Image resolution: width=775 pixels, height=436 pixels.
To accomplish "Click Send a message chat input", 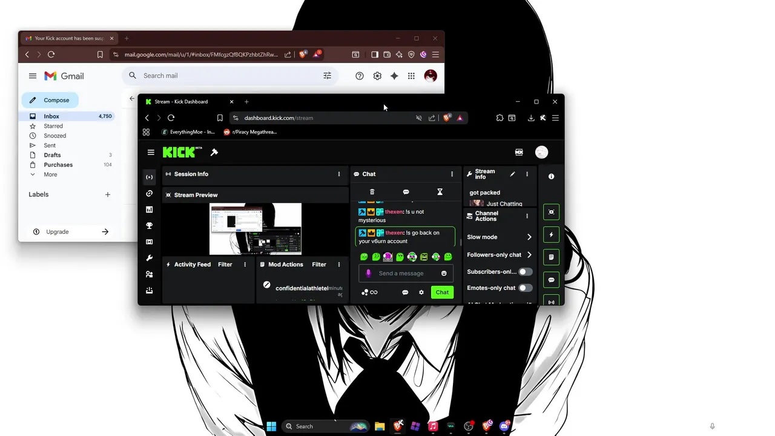I will click(x=405, y=274).
